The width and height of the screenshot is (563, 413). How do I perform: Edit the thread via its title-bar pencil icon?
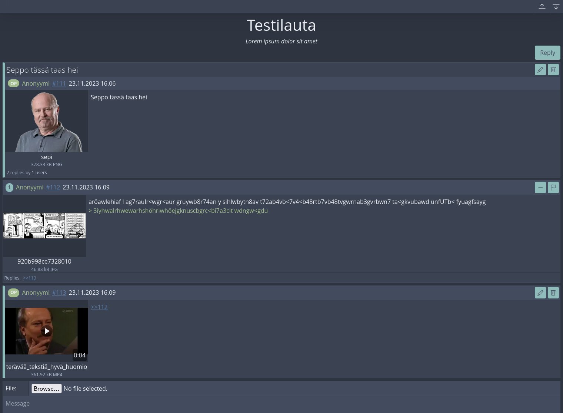click(540, 69)
